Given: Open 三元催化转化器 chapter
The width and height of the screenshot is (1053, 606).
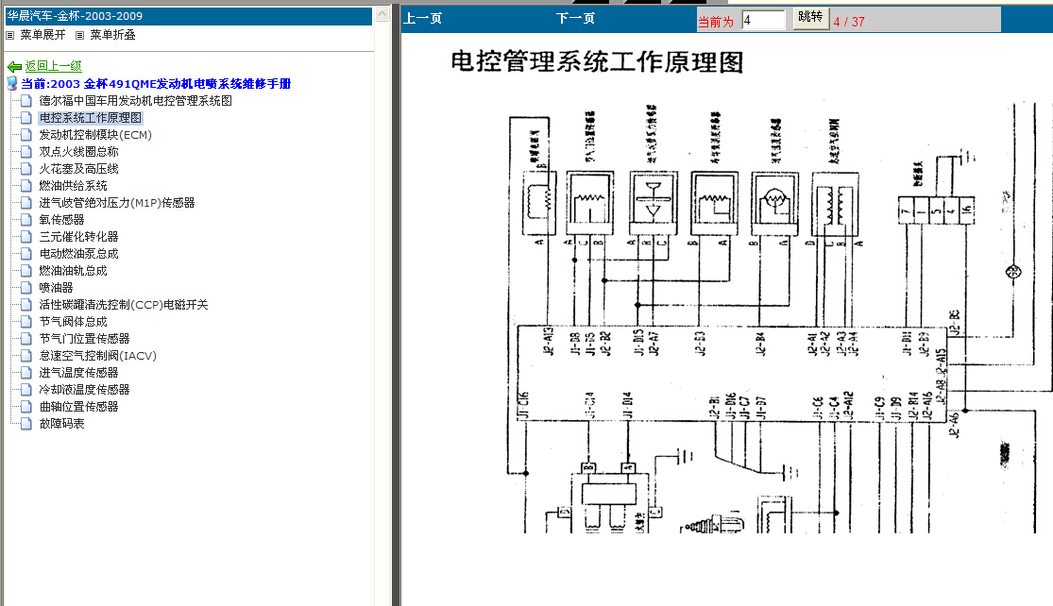Looking at the screenshot, I should (x=78, y=237).
